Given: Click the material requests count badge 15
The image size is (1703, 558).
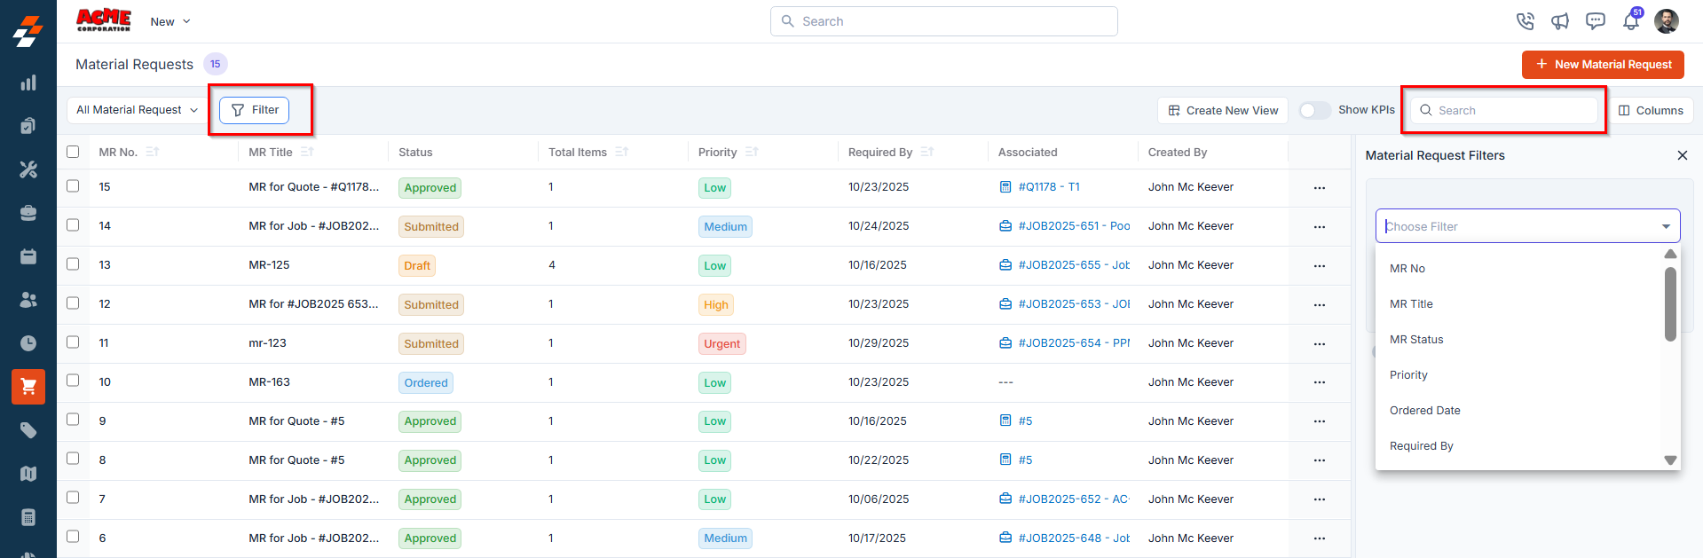Looking at the screenshot, I should click(x=216, y=64).
